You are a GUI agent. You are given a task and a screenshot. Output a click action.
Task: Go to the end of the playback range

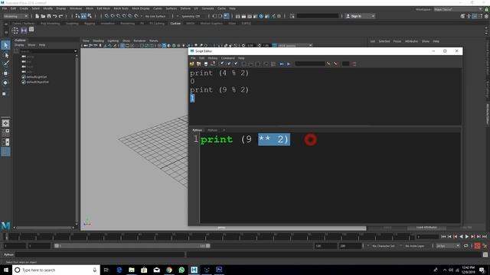[485, 237]
